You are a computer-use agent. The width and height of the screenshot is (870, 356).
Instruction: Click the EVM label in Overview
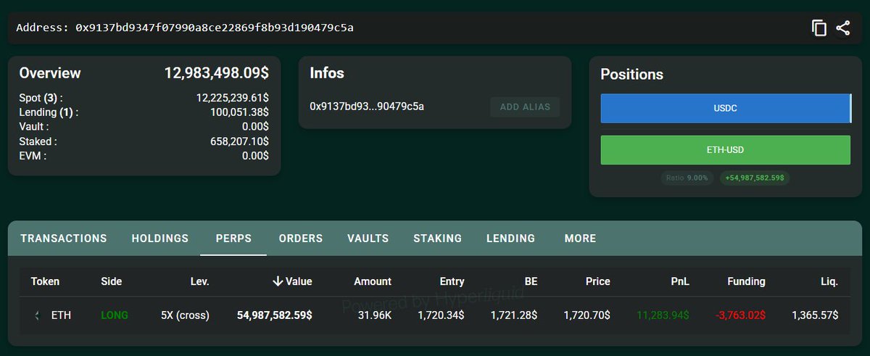pos(33,156)
